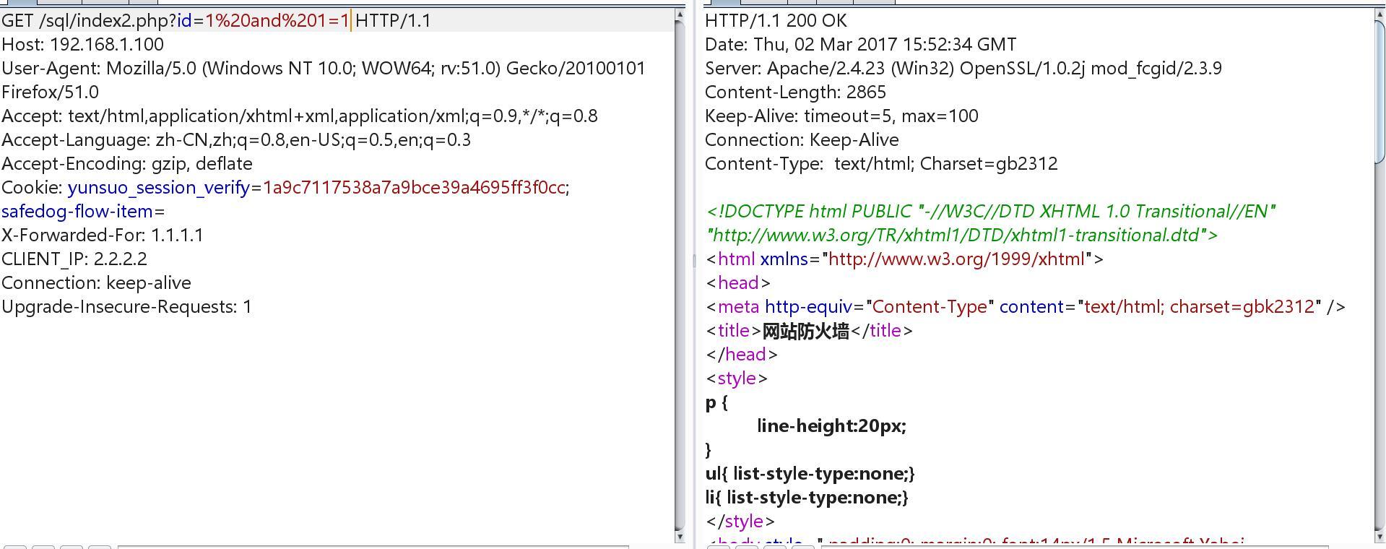Click the meta http-equiv charset=gbk2312 line
This screenshot has width=1386, height=549.
tap(1026, 306)
